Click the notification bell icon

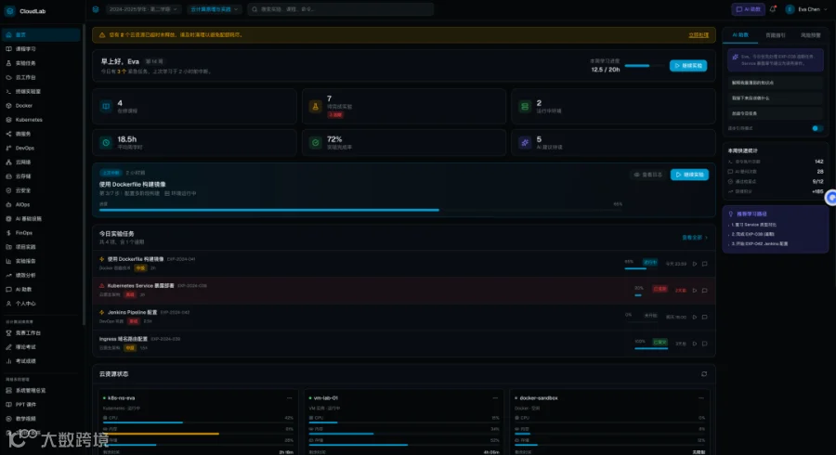(x=773, y=9)
